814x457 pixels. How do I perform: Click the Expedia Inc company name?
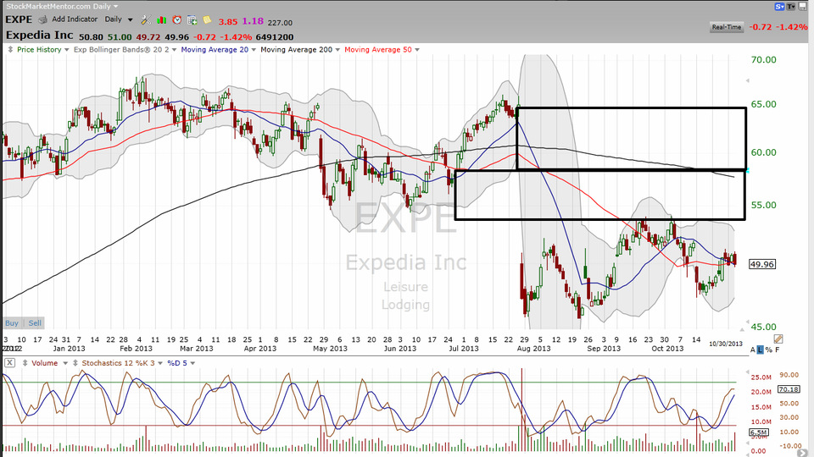[x=40, y=36]
